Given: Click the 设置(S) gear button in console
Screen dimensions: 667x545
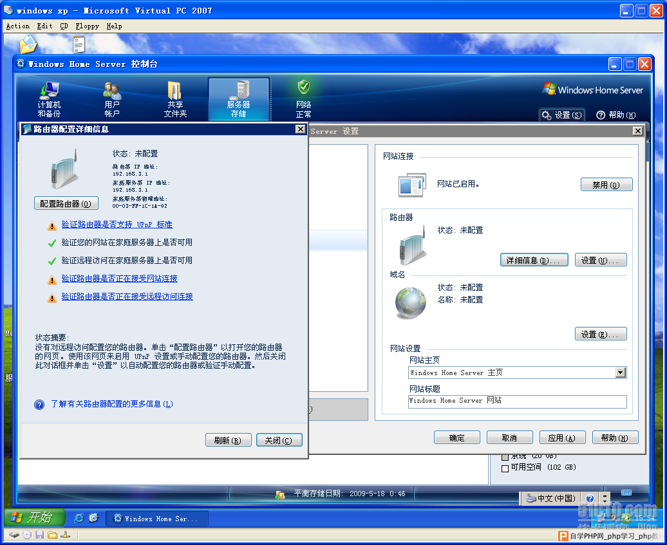Looking at the screenshot, I should tap(562, 115).
